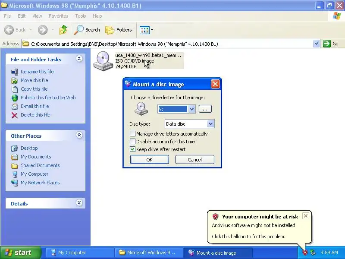Click Mount a disc image taskbar button
The width and height of the screenshot is (345, 259).
tap(218, 253)
